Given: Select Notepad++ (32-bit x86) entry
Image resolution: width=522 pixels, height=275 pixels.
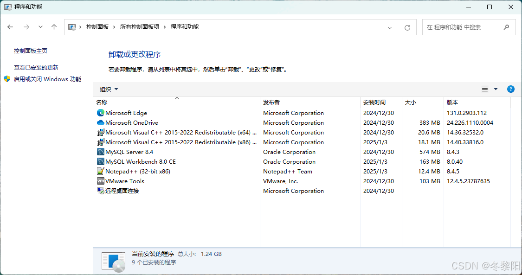Looking at the screenshot, I should [x=138, y=171].
